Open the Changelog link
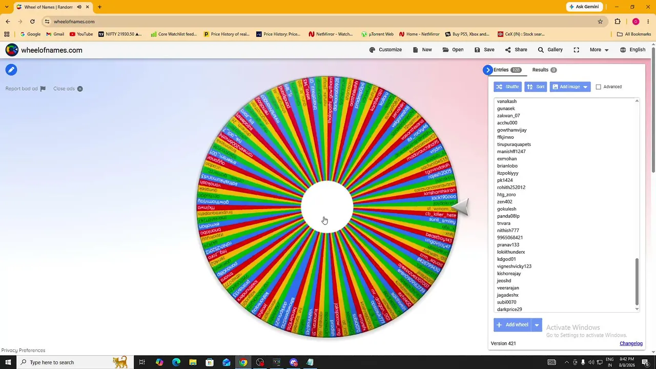 631,343
